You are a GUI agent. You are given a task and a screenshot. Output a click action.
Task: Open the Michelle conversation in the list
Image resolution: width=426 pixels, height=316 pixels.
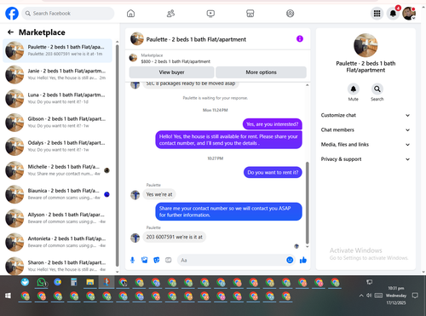pyautogui.click(x=57, y=170)
